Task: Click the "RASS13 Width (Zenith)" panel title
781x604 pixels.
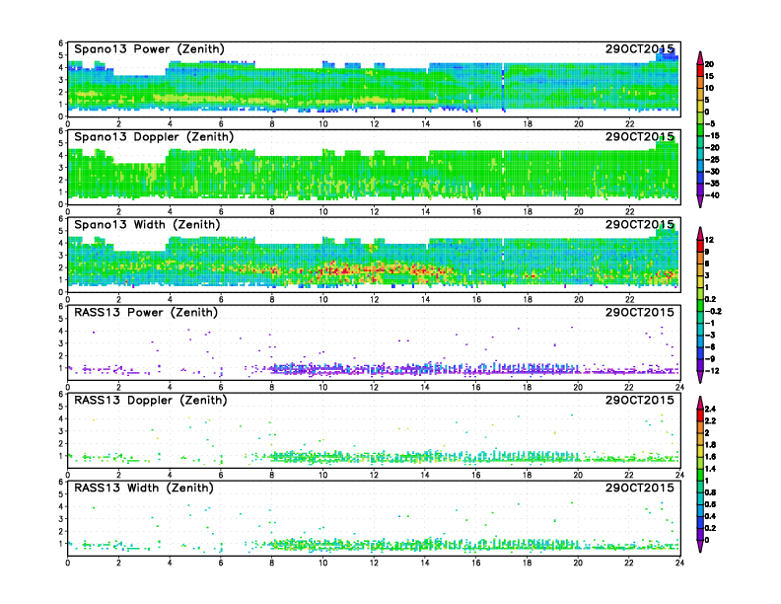Action: pos(143,488)
